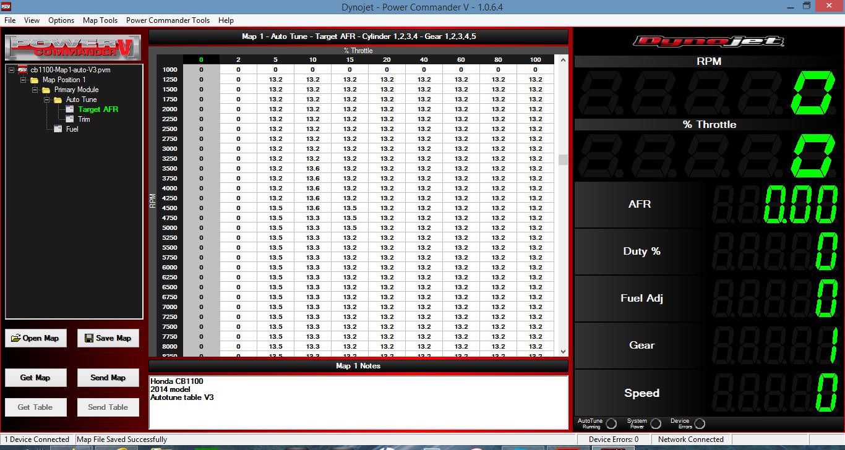Click the 0 cell at 1000 RPM, 20% throttle
Viewport: 845px width, 450px height.
click(387, 70)
